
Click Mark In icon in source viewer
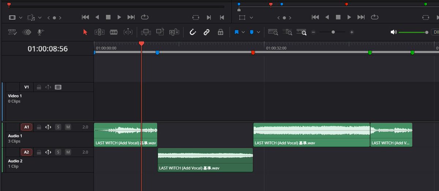pos(209,17)
